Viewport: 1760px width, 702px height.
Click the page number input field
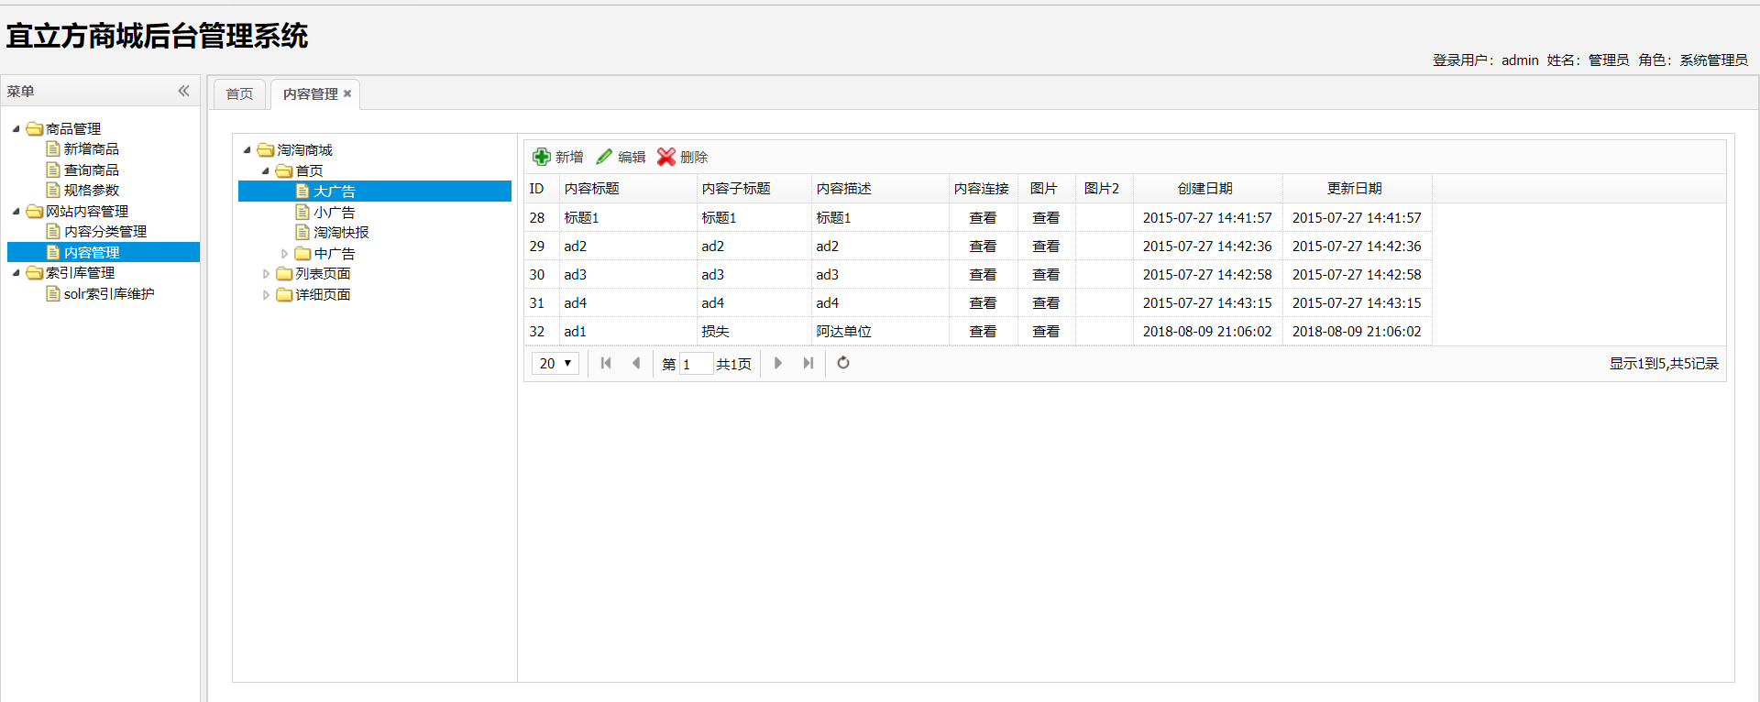click(x=696, y=364)
